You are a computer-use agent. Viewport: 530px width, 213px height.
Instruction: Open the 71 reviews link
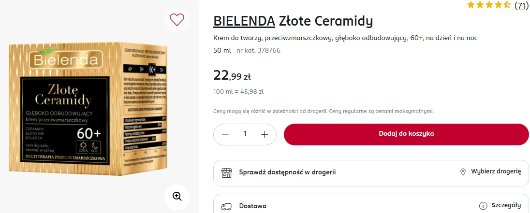point(521,5)
